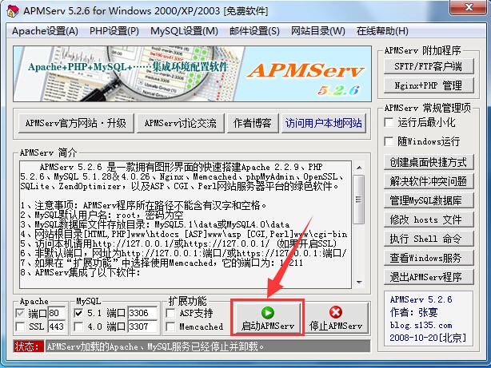Click Apache port field showing 80
491x368 pixels.
[57, 313]
